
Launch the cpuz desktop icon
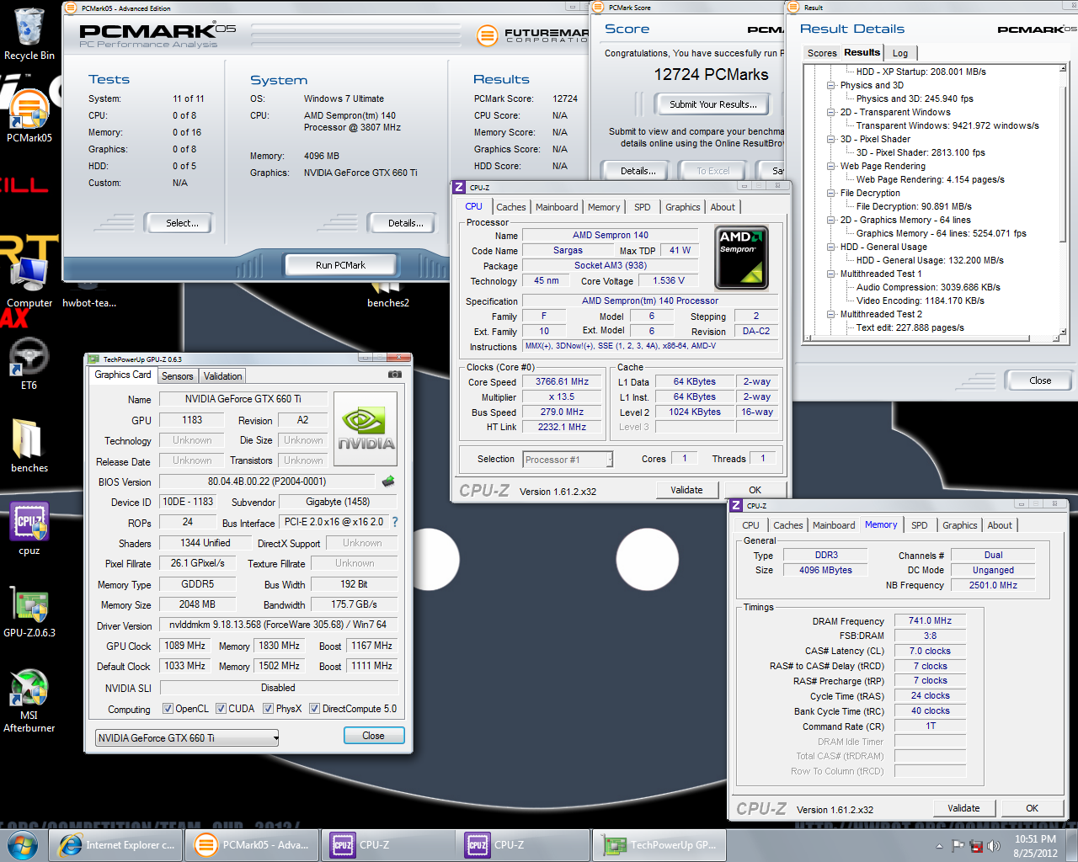29,529
